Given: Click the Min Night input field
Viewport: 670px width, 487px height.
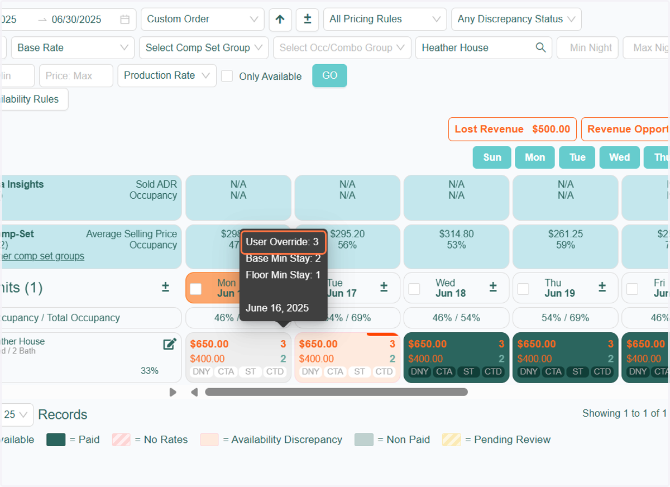Looking at the screenshot, I should pyautogui.click(x=588, y=47).
